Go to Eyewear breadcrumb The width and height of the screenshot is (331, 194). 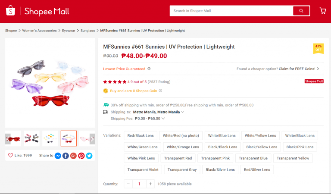(x=69, y=31)
